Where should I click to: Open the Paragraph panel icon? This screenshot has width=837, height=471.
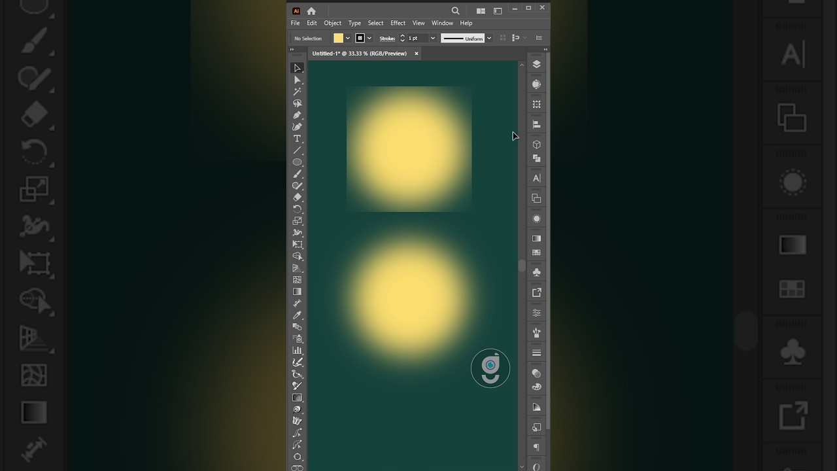click(x=536, y=447)
